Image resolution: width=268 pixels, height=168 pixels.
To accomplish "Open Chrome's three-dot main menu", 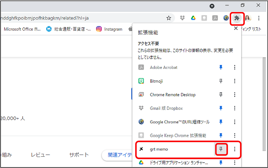I will [x=259, y=18].
